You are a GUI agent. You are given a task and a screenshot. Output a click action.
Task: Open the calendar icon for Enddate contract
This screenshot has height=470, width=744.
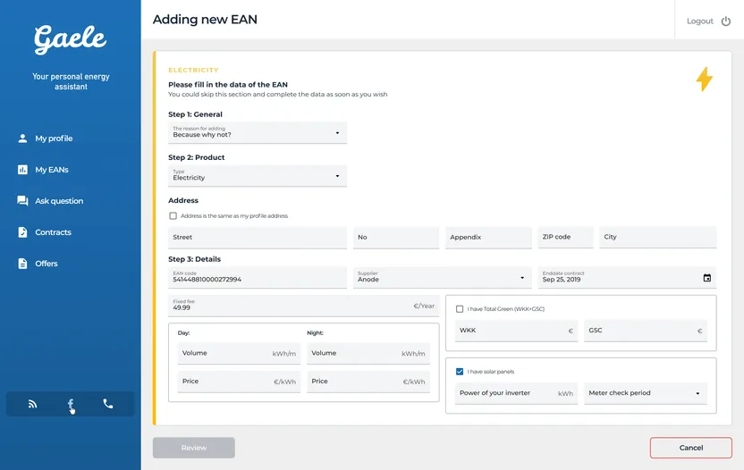tap(706, 278)
